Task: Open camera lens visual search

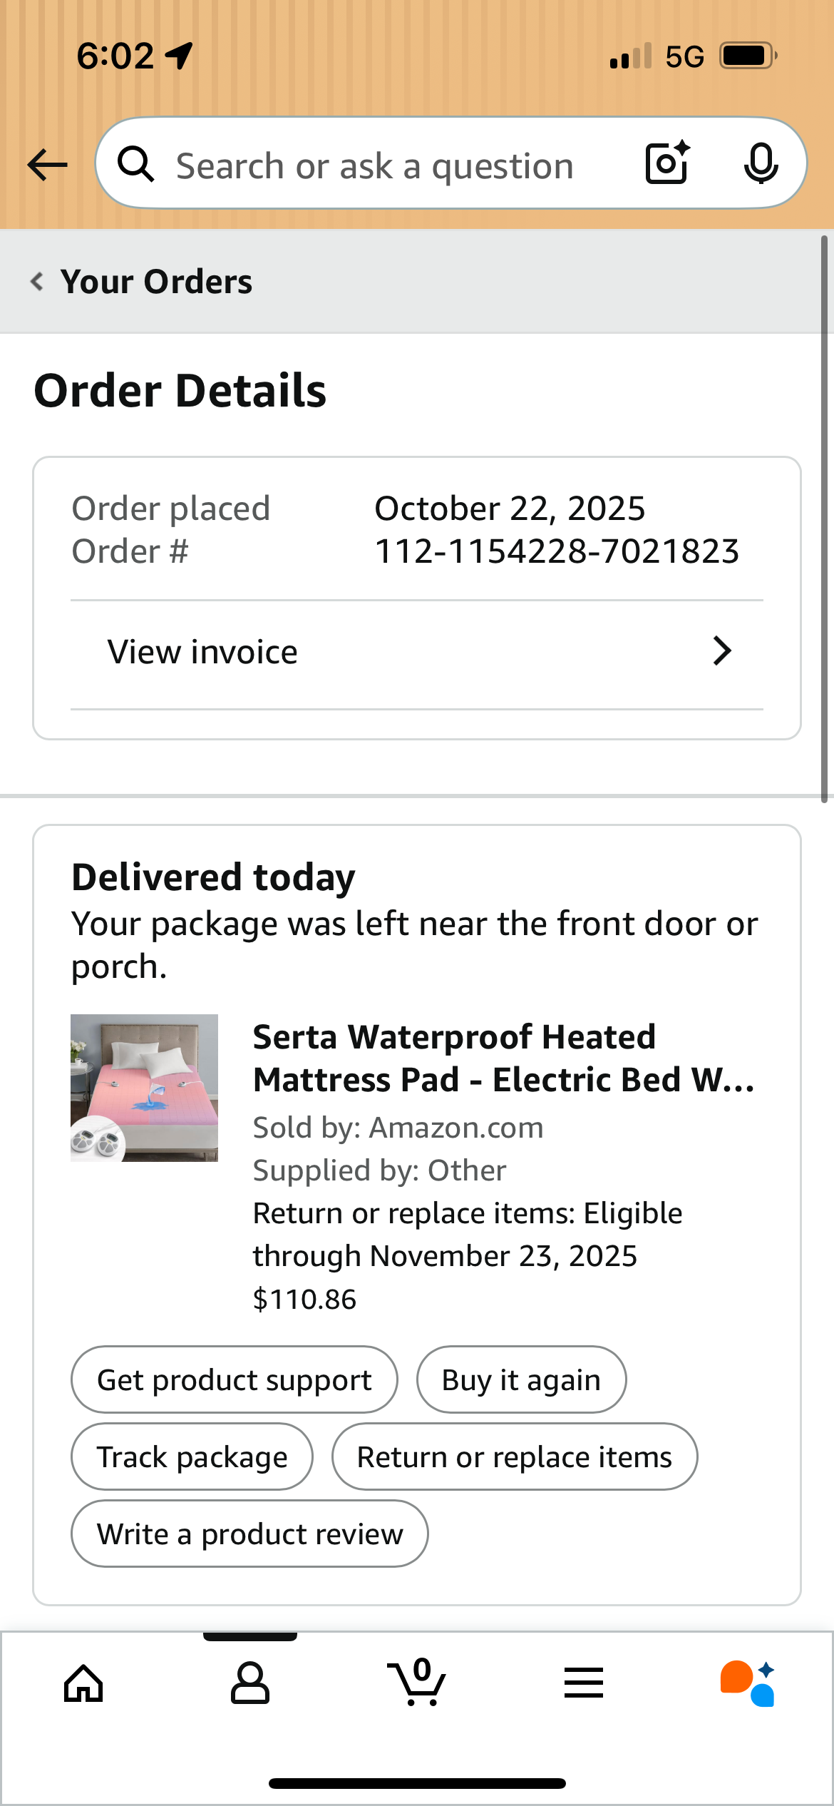Action: (x=668, y=163)
